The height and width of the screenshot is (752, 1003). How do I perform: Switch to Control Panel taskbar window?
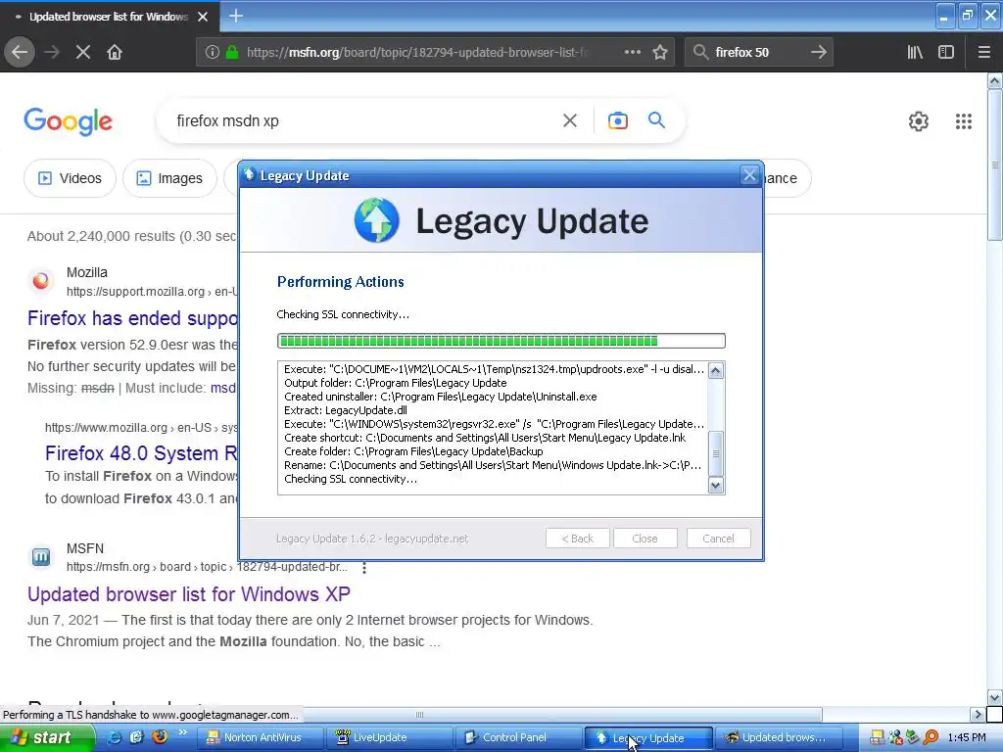point(518,737)
